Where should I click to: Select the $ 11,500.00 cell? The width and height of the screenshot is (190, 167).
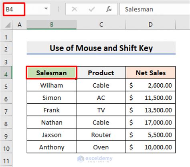(151, 97)
